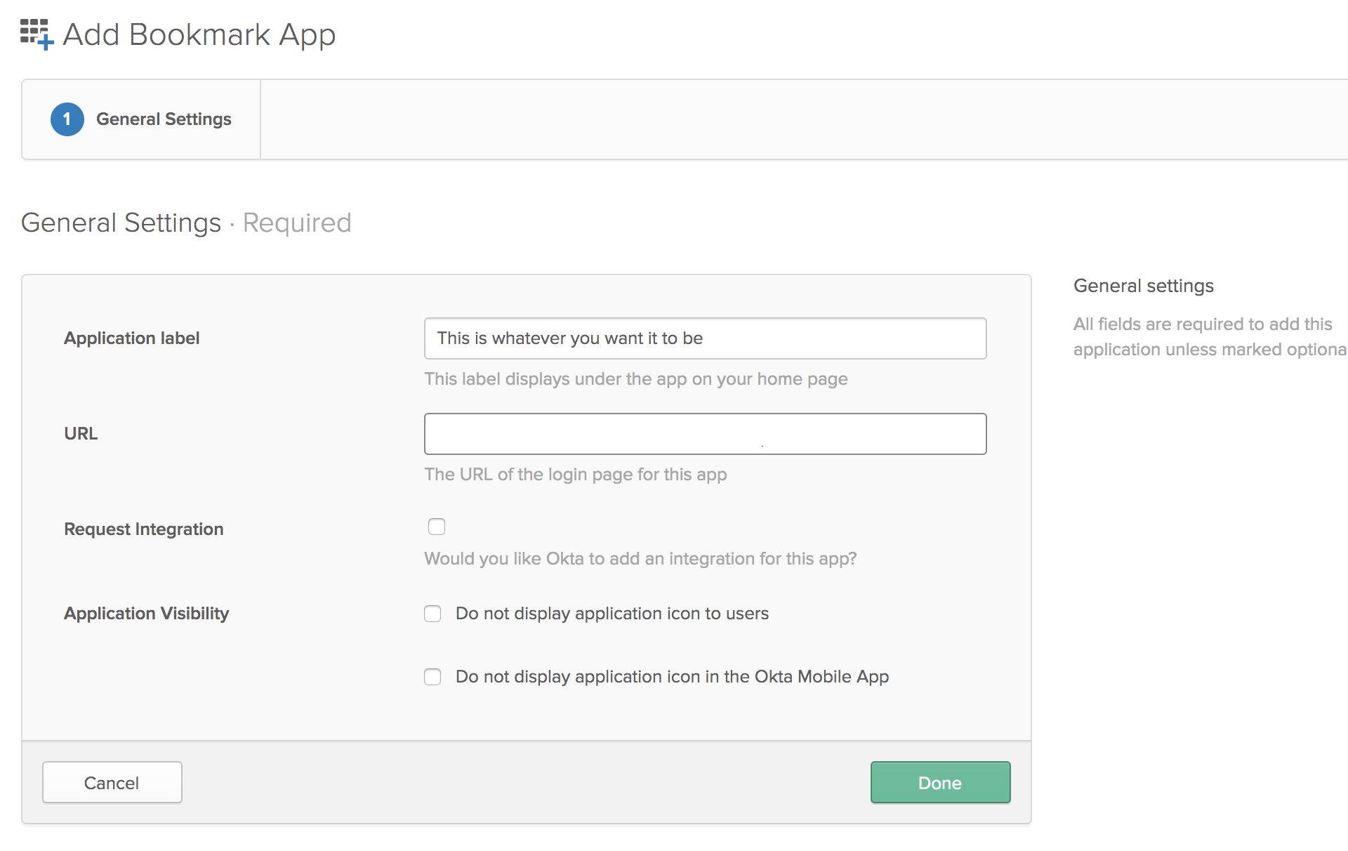This screenshot has width=1348, height=851.
Task: Click the Application label input field
Action: (704, 337)
